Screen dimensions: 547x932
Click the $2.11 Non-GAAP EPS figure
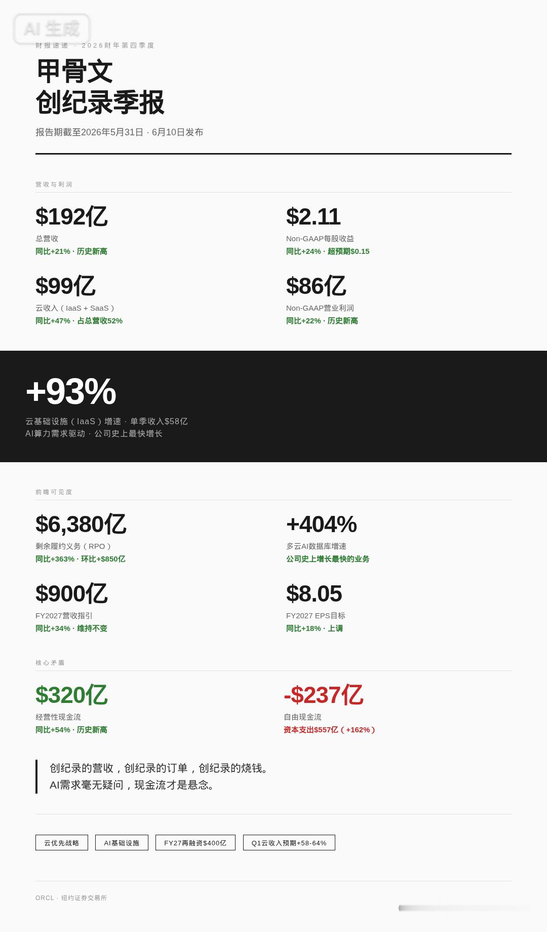coord(313,216)
